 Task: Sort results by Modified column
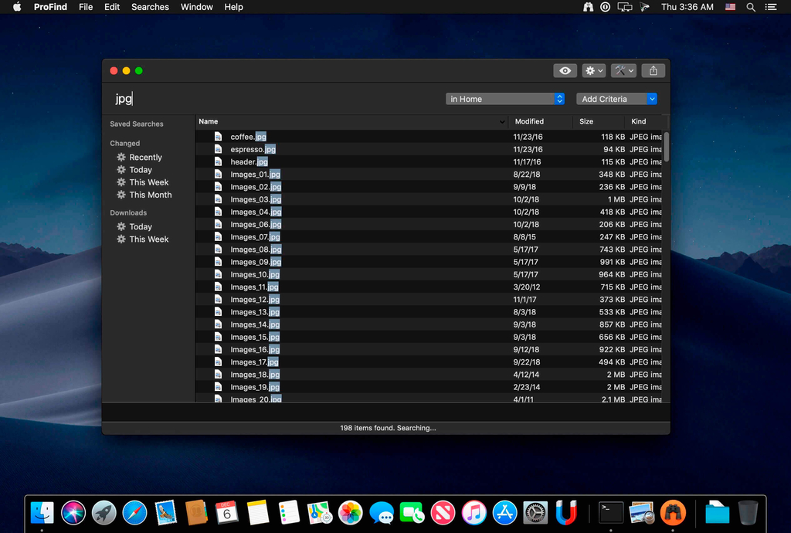click(530, 121)
